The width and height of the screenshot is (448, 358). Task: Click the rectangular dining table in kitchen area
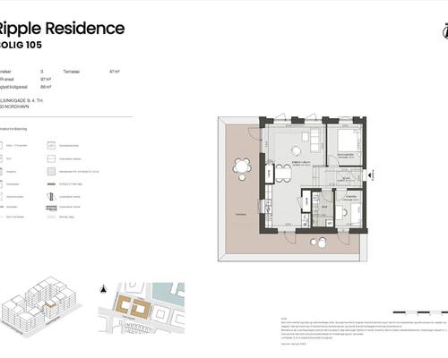click(283, 174)
